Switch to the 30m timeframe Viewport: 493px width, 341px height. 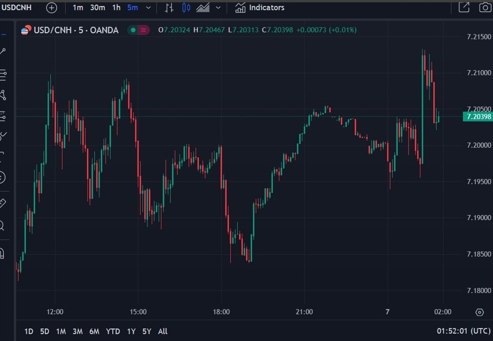pos(98,8)
